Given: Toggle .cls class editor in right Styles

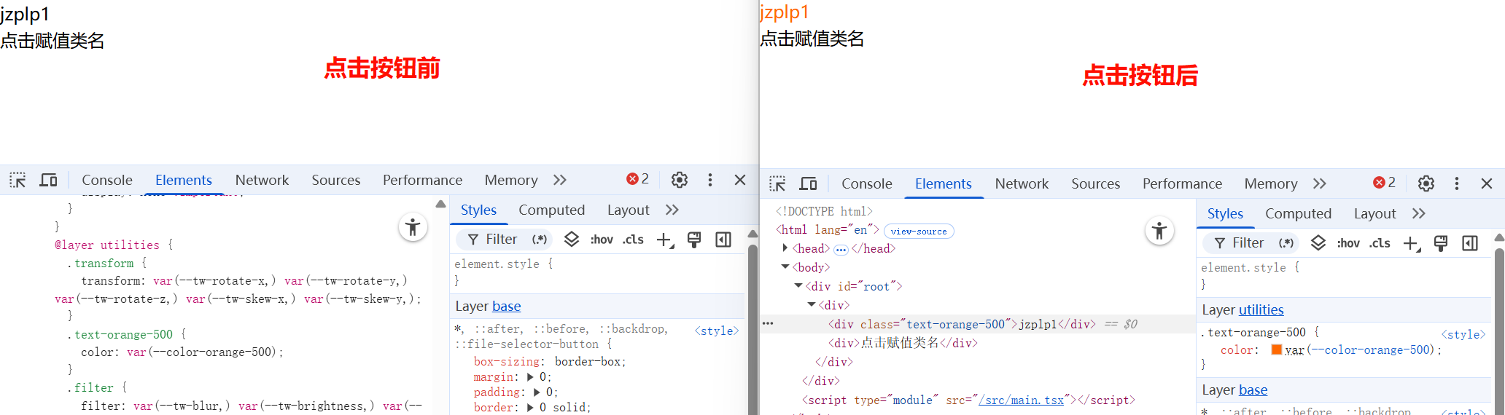Looking at the screenshot, I should 1380,243.
